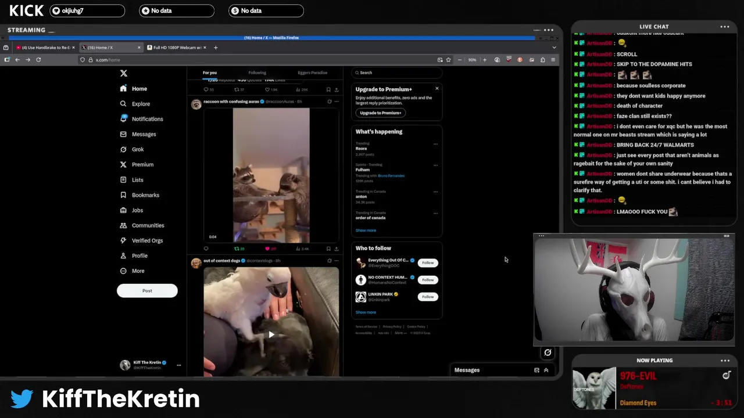Click the Post button
The height and width of the screenshot is (418, 744).
click(147, 291)
